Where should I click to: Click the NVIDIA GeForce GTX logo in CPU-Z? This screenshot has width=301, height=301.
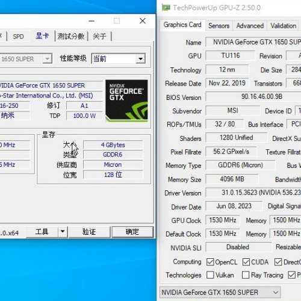point(126,101)
